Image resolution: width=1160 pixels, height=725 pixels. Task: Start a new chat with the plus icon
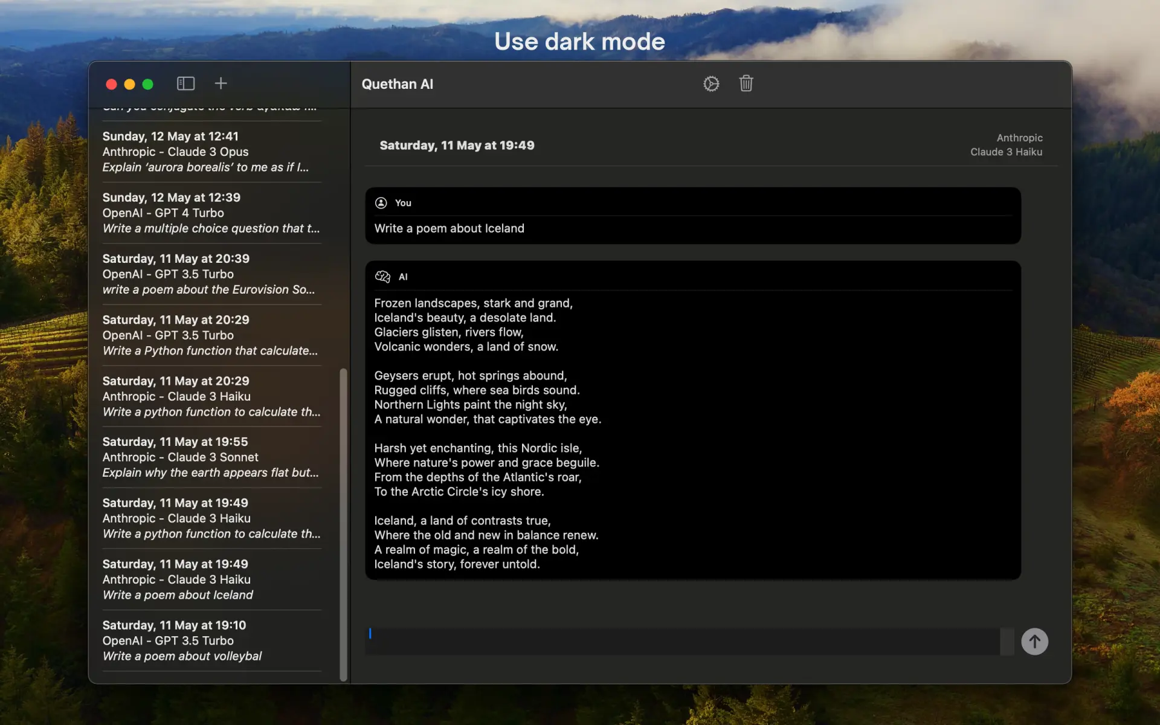click(221, 83)
